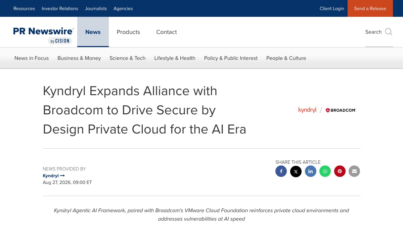Share article on Facebook
The height and width of the screenshot is (227, 403).
pos(281,171)
